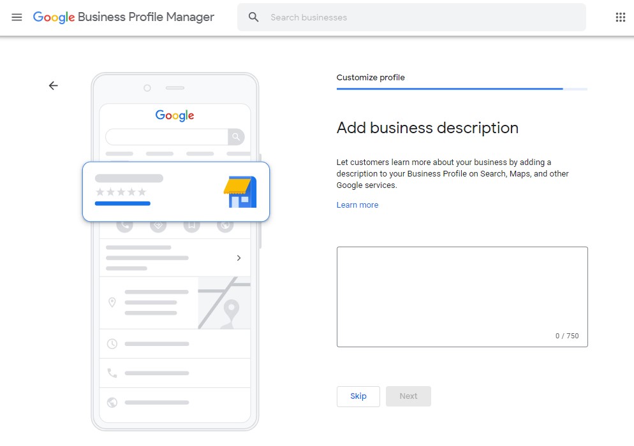The image size is (634, 446).
Task: Click the Learn more link
Action: pyautogui.click(x=357, y=205)
